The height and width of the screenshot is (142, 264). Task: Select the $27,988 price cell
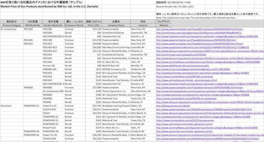point(94,87)
